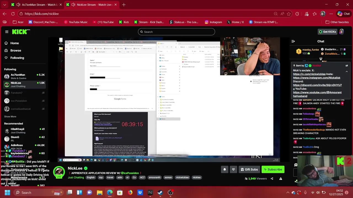Open the favorites list icon

point(315,14)
